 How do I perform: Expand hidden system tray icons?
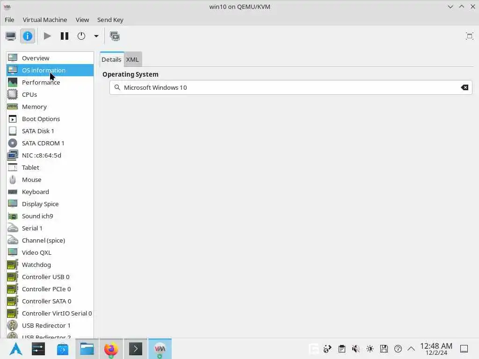[412, 349]
